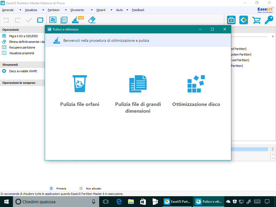The image size is (276, 207).
Task: Click the key activation icon
Action: (269, 20)
